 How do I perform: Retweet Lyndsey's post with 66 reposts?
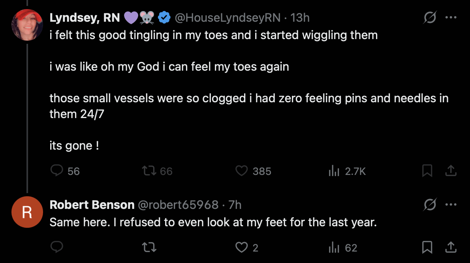coord(149,171)
